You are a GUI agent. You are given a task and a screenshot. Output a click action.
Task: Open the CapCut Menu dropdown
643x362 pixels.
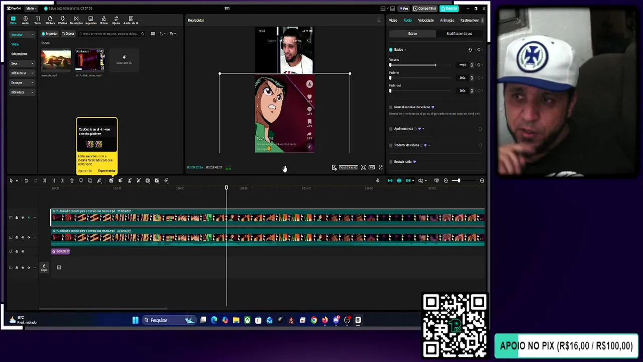click(30, 9)
